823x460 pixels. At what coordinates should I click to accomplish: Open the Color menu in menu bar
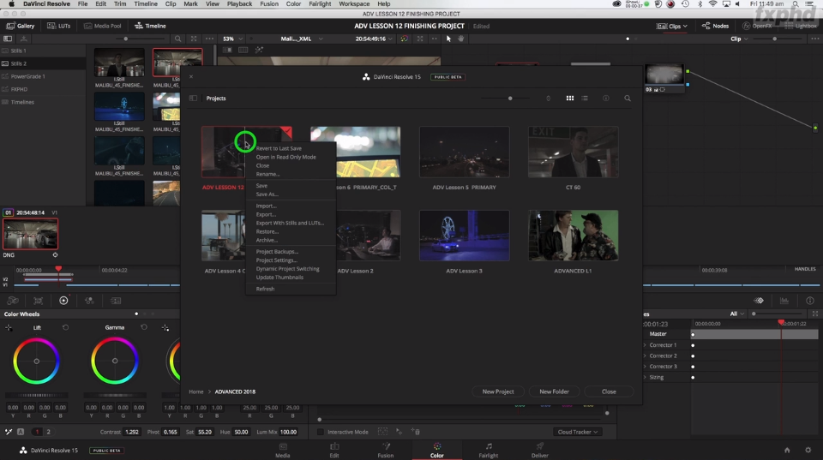(293, 3)
